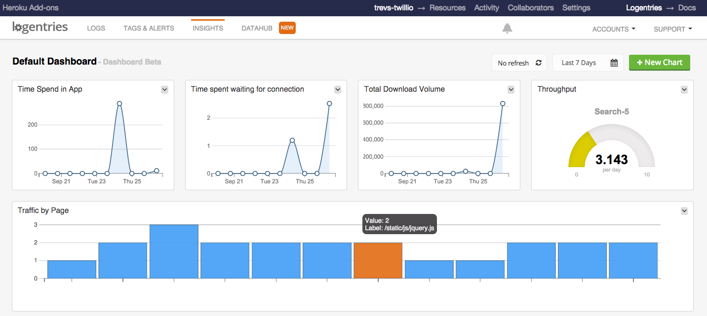Open the Logentries Docs link
The width and height of the screenshot is (707, 316).
coord(687,8)
